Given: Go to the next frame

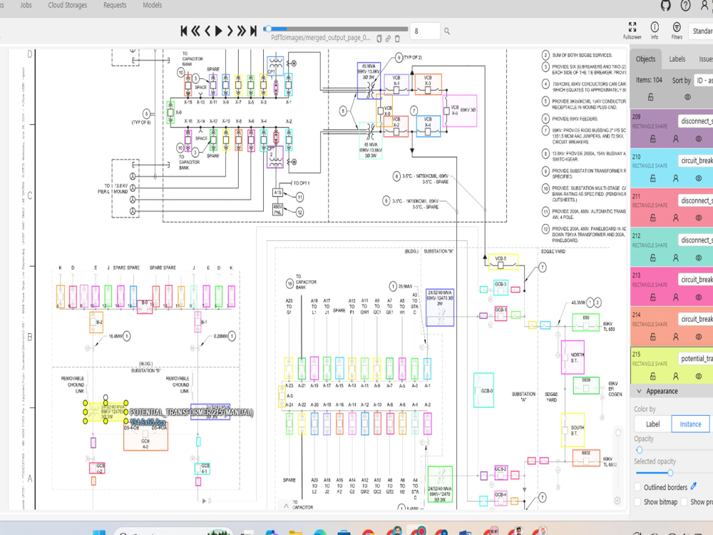Looking at the screenshot, I should [x=230, y=31].
